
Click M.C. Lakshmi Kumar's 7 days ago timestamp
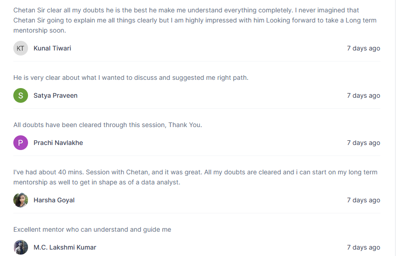pos(363,247)
